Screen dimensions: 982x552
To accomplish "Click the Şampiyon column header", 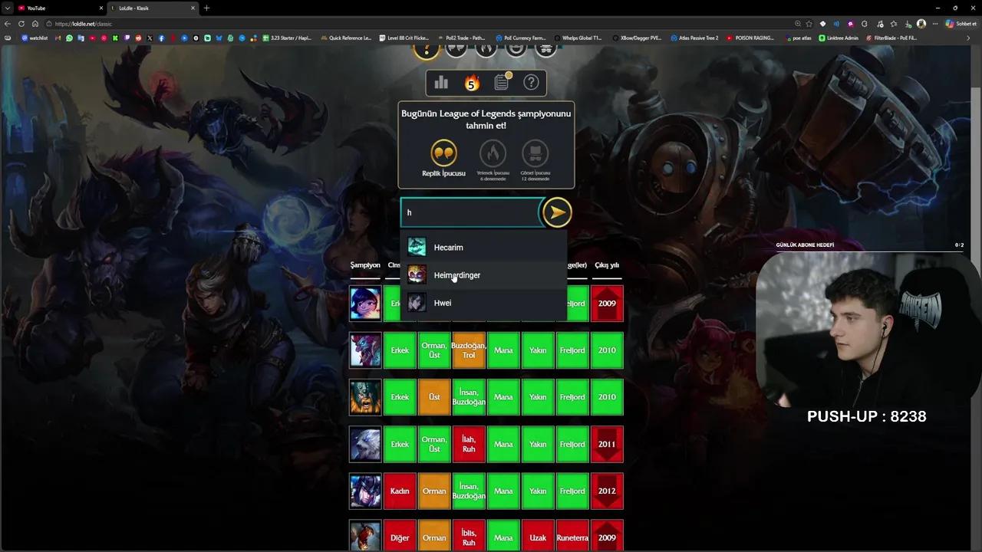I will click(x=365, y=265).
